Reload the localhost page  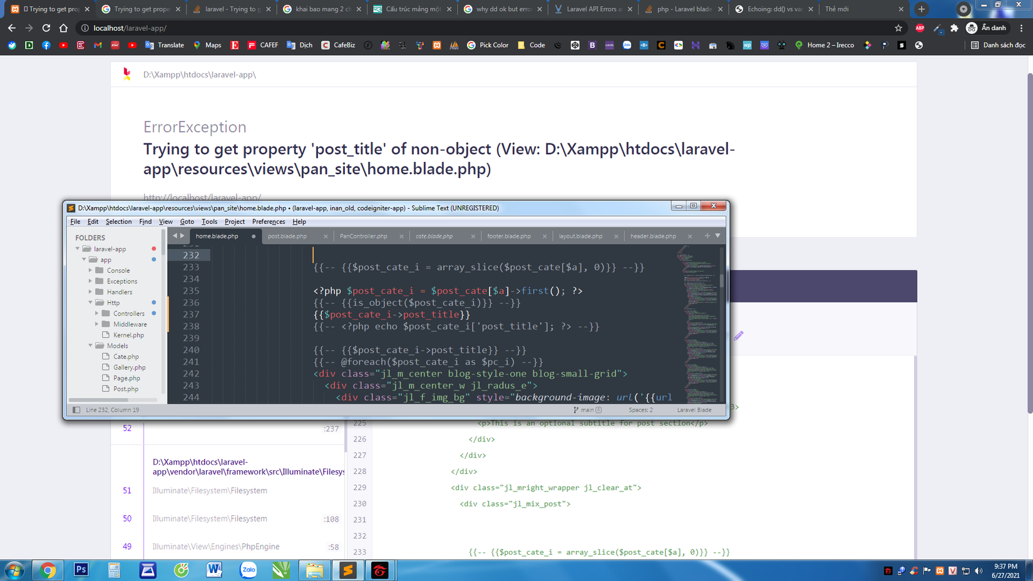click(46, 28)
